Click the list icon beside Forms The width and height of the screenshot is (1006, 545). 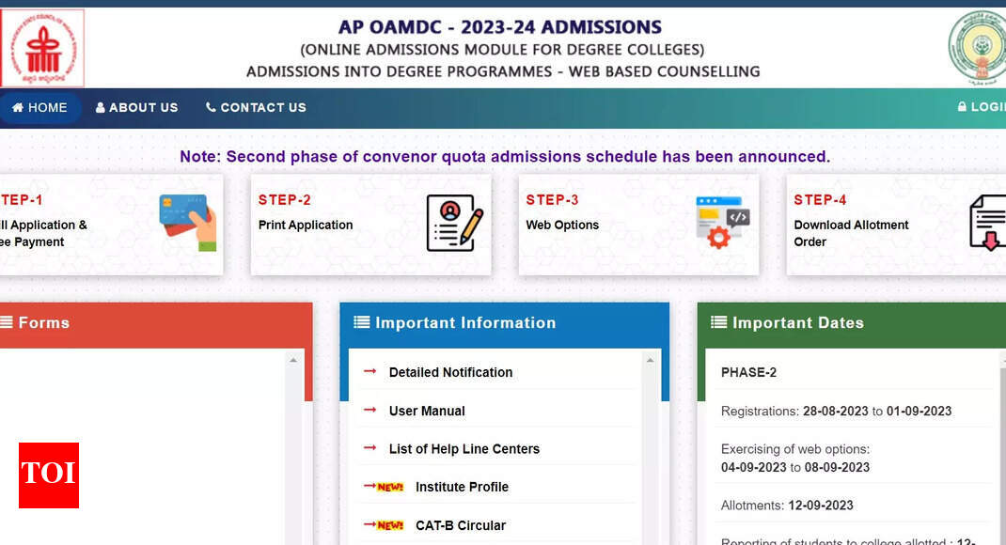tap(7, 322)
